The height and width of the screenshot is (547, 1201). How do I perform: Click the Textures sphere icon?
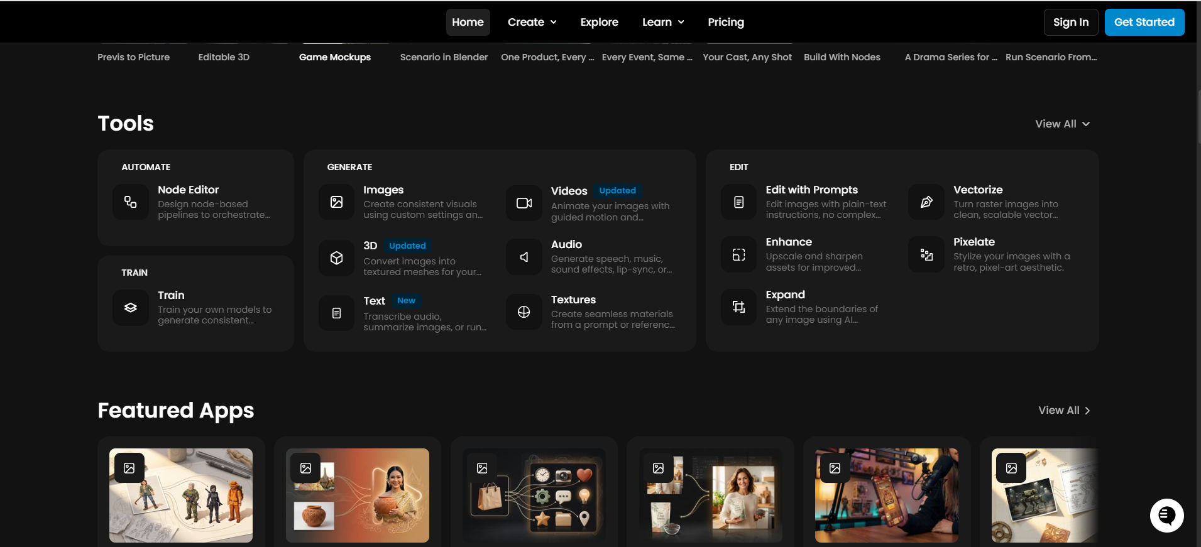[x=524, y=312]
